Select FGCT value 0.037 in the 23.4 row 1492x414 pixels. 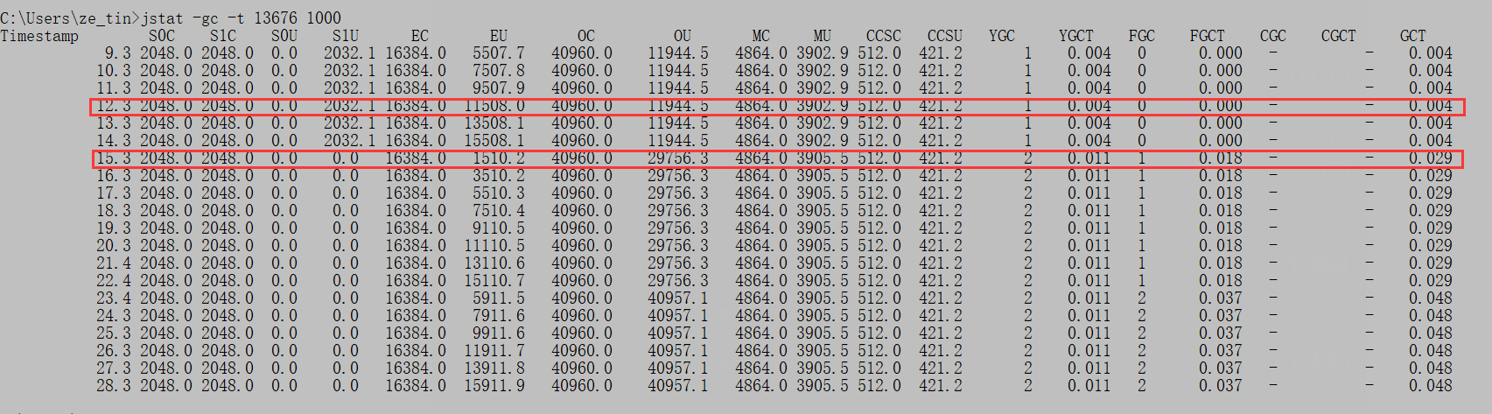[x=1221, y=298]
